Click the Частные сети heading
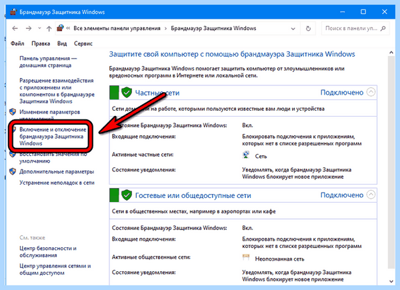 [157, 93]
